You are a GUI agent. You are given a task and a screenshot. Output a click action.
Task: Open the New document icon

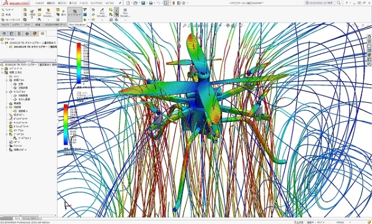pos(128,3)
